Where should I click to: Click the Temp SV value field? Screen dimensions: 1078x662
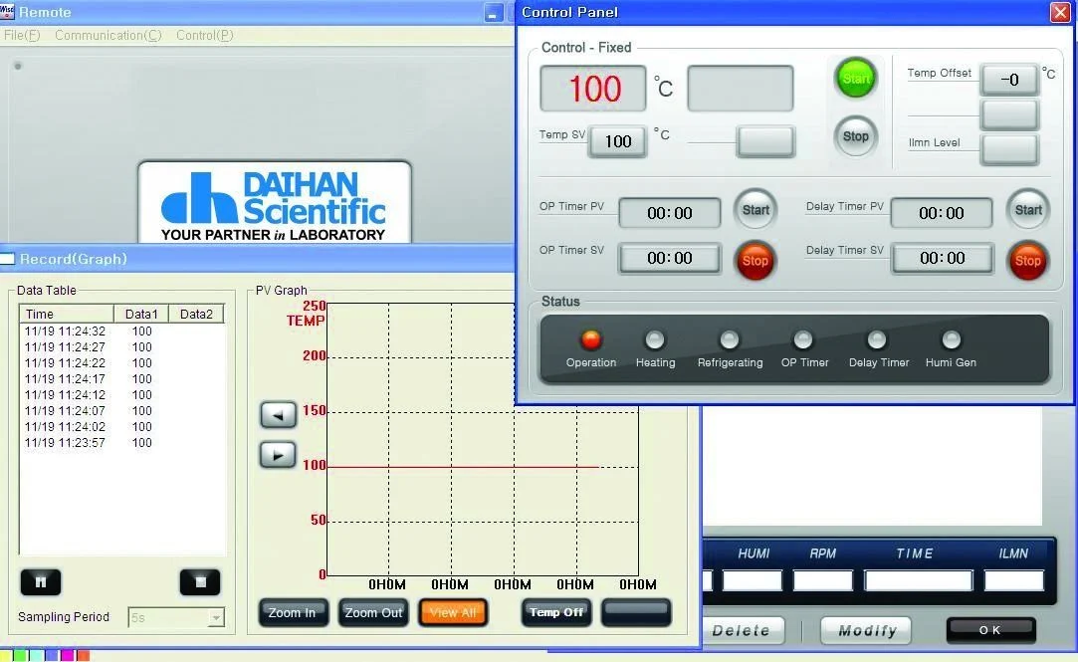(x=617, y=141)
